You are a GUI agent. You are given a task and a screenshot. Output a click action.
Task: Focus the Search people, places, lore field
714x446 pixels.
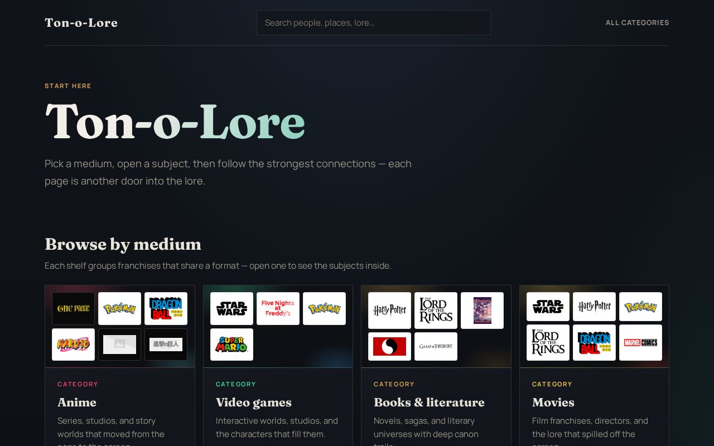[373, 23]
